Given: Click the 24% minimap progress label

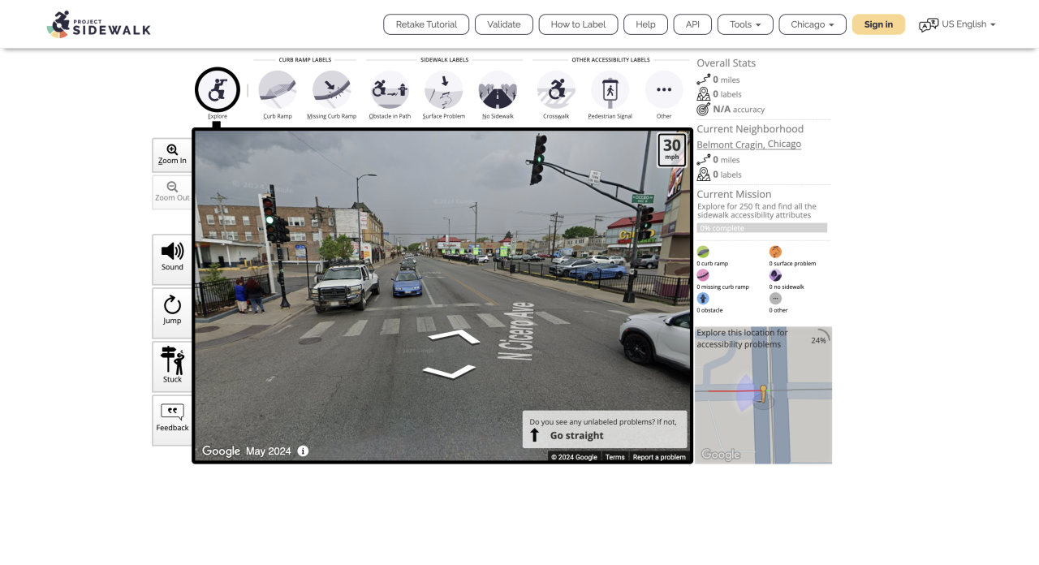Looking at the screenshot, I should coord(818,340).
